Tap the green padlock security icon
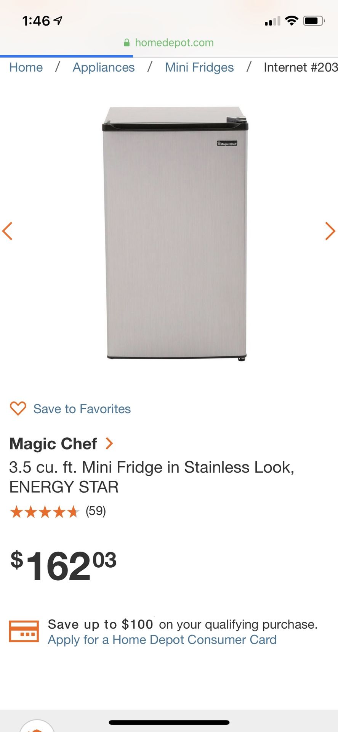The width and height of the screenshot is (338, 732). [x=127, y=43]
